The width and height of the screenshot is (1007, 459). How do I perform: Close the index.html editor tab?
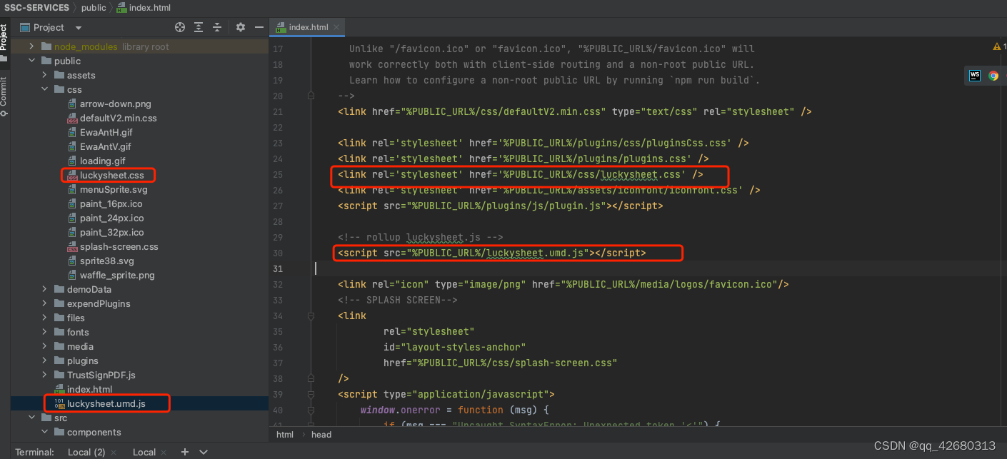pyautogui.click(x=337, y=27)
